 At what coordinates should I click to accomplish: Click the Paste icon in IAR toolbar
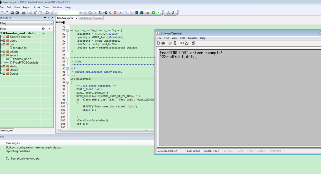click(40, 12)
